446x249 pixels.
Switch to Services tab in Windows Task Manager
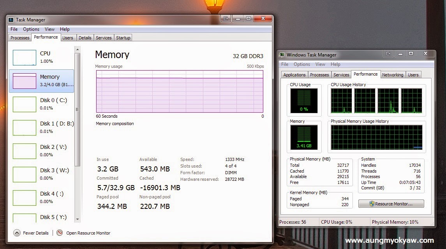[x=341, y=75]
